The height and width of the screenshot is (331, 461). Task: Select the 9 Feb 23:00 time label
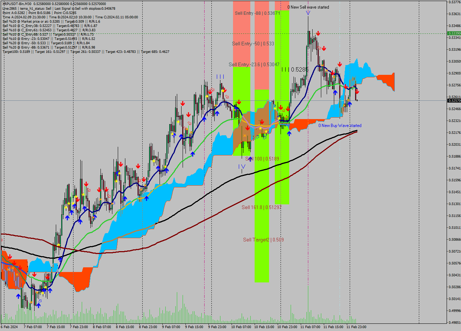[x=217, y=327]
